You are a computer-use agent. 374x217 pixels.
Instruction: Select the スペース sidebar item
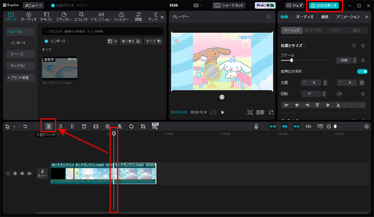pos(20,54)
